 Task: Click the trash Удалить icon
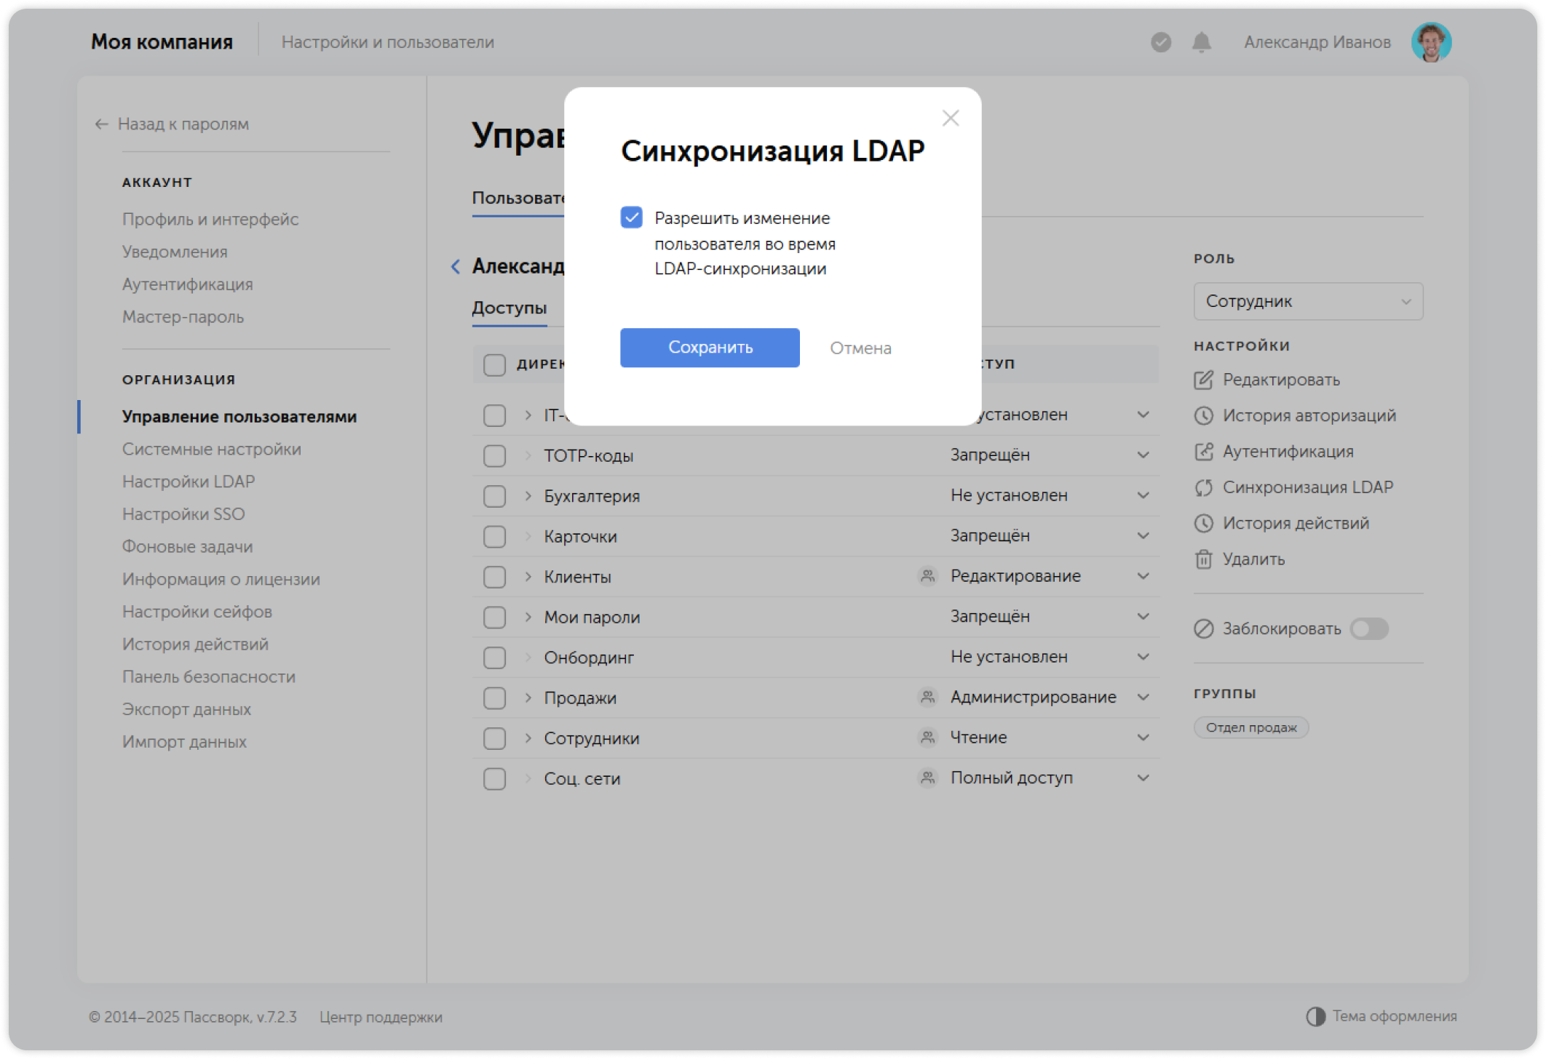pos(1204,559)
